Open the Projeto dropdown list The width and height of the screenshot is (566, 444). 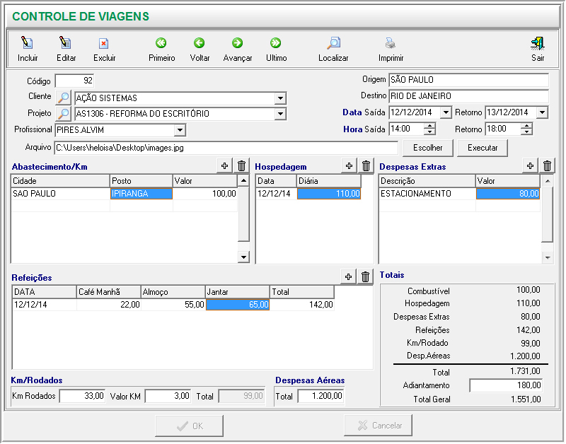[x=280, y=114]
